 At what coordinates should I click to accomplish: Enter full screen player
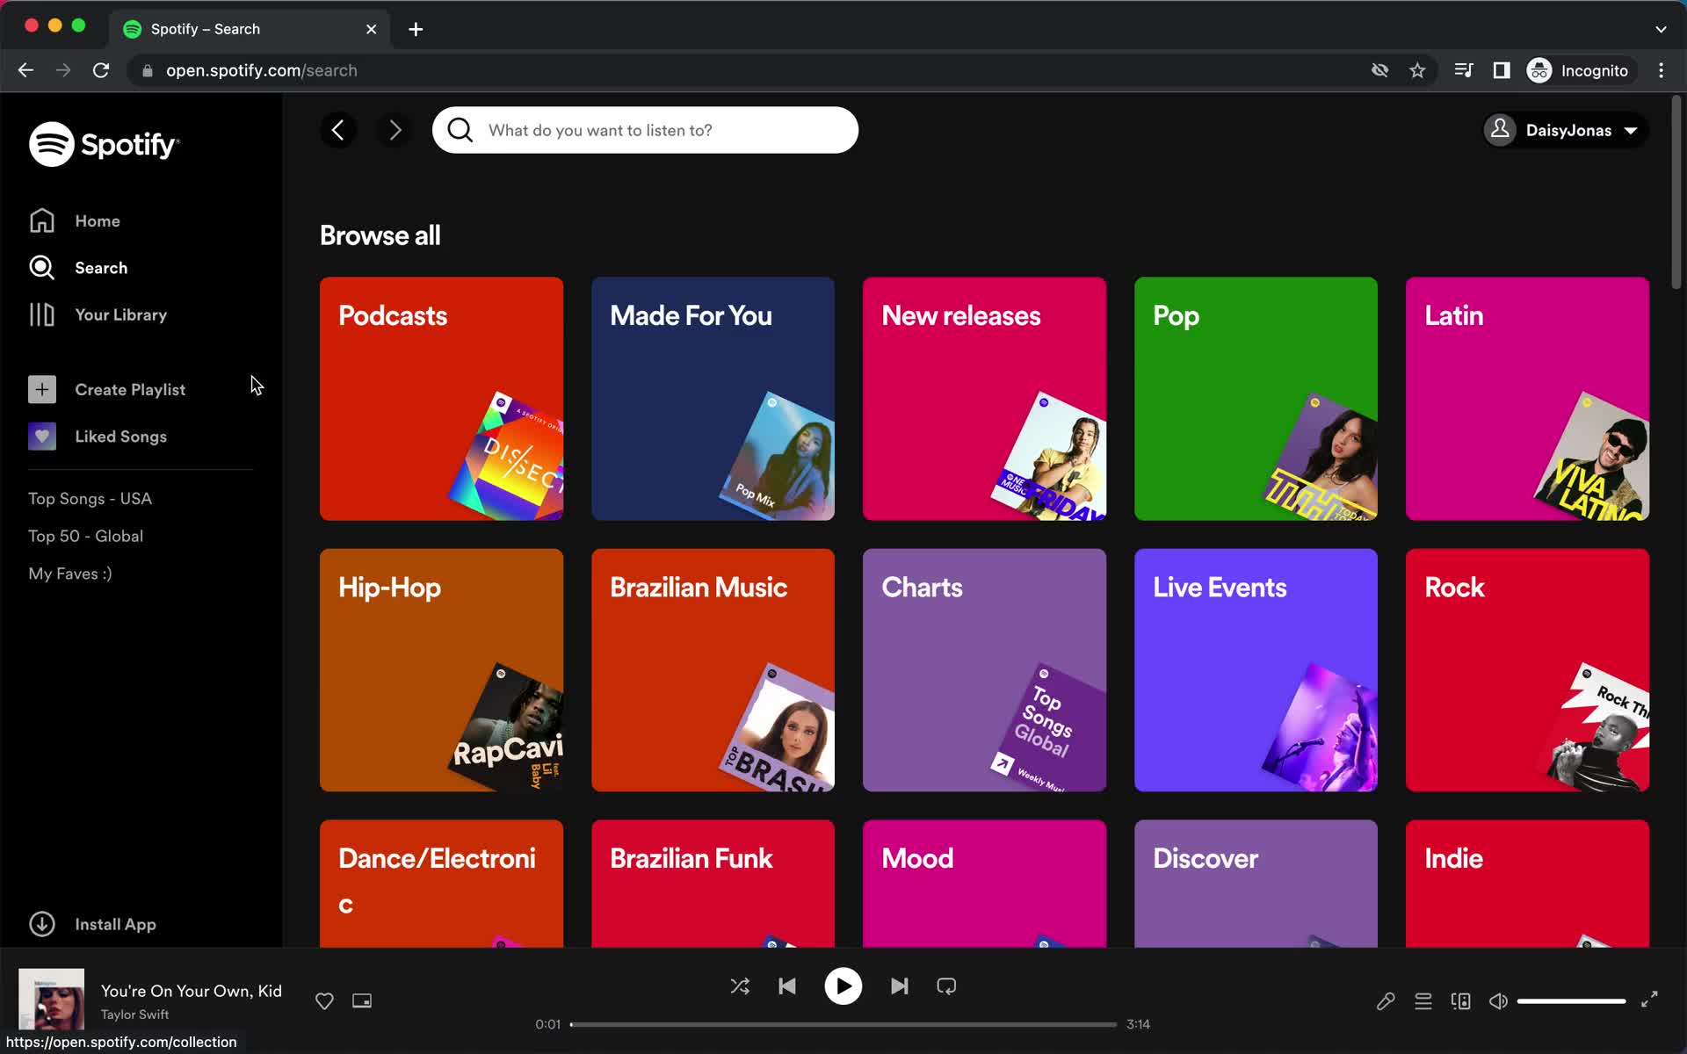[1649, 1000]
